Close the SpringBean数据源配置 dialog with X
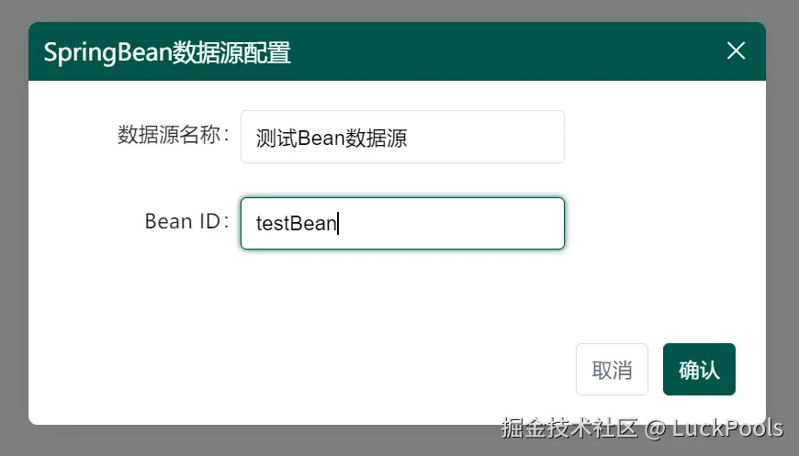The image size is (799, 456). tap(736, 50)
